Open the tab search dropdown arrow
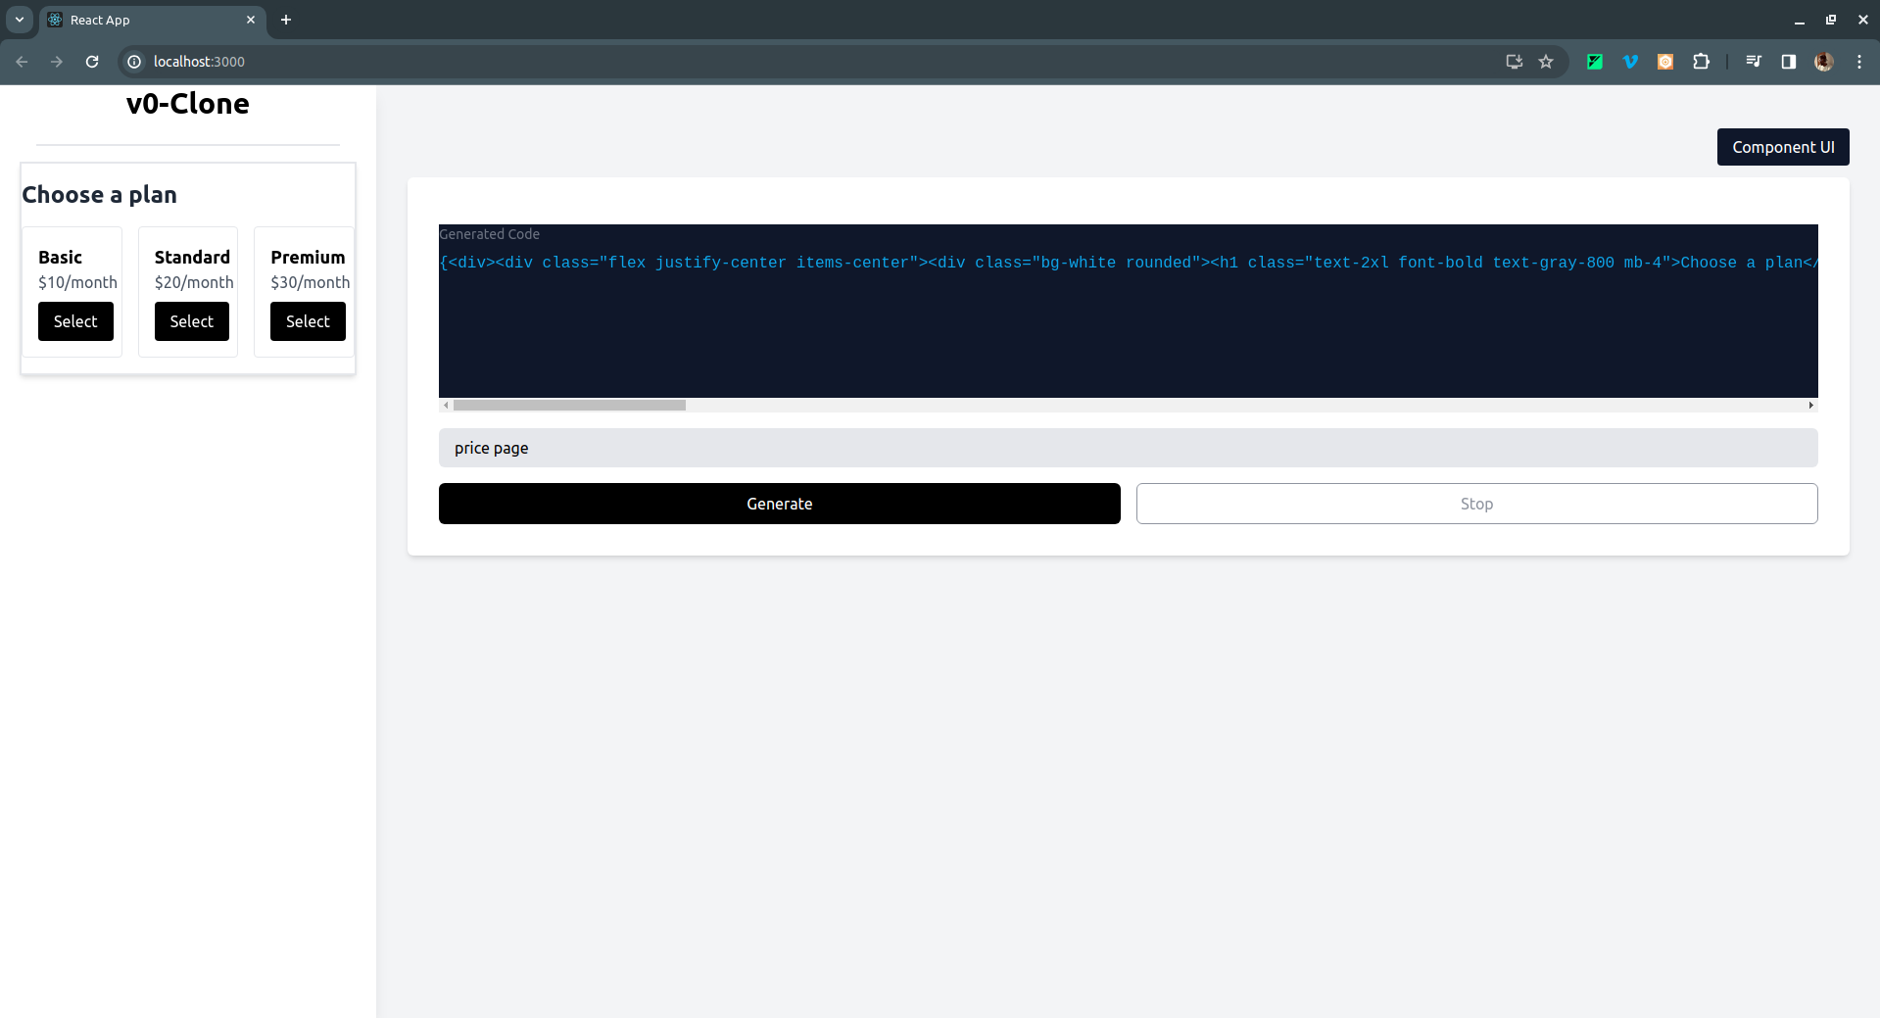This screenshot has height=1018, width=1880. click(x=20, y=20)
